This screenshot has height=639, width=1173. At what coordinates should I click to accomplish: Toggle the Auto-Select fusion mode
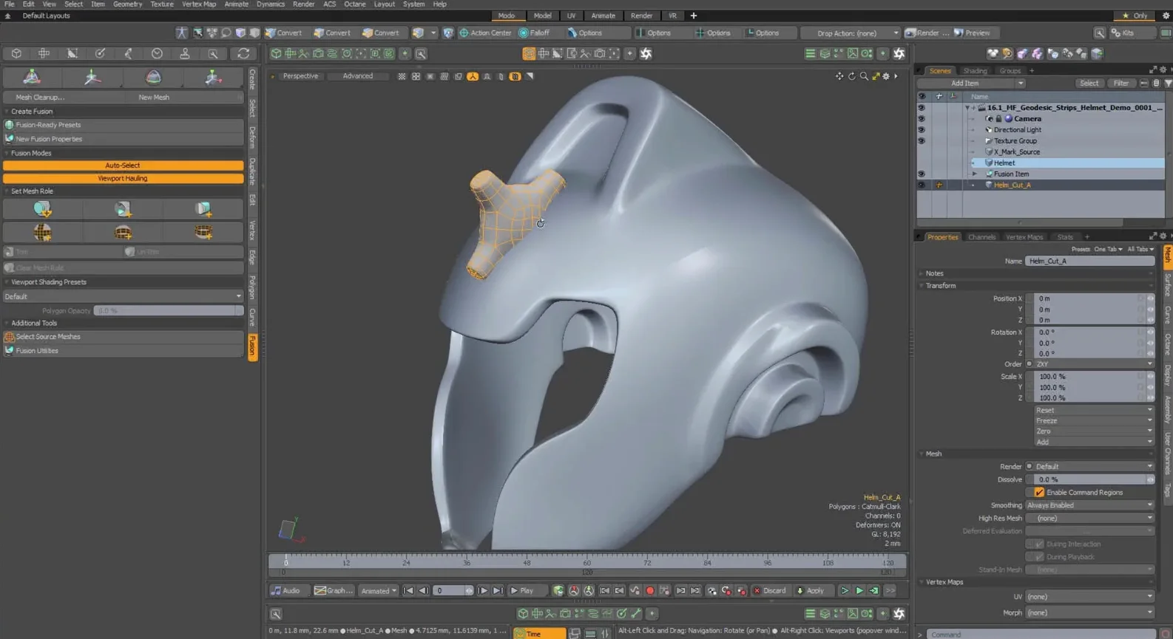pyautogui.click(x=123, y=165)
